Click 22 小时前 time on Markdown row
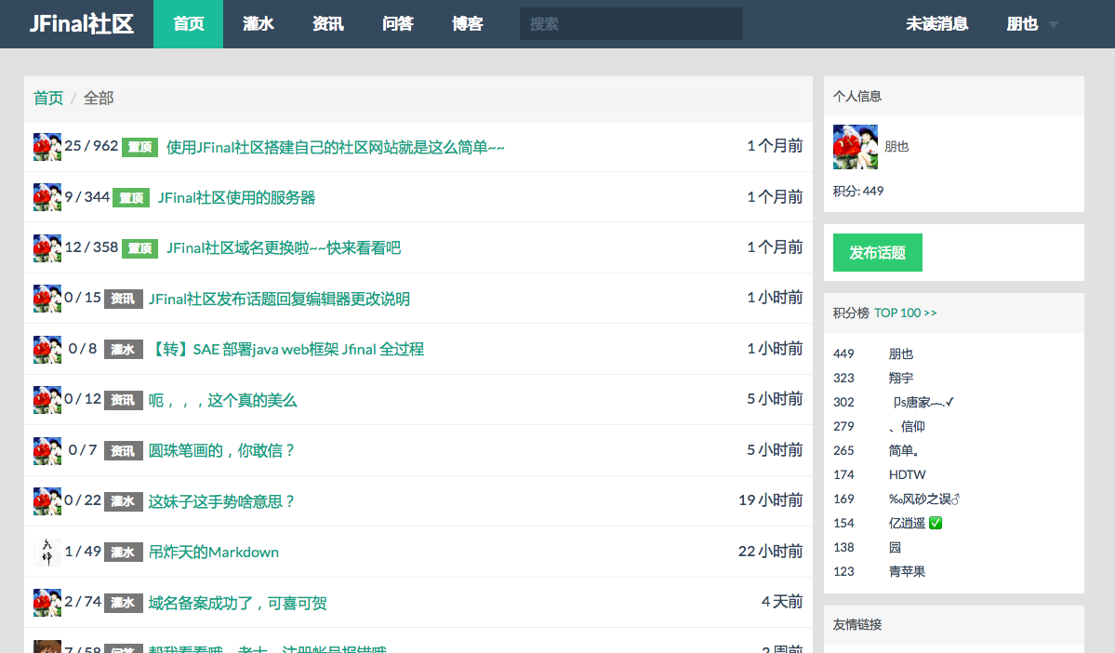 (771, 552)
